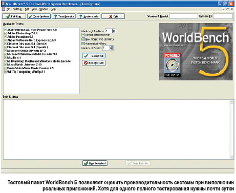This screenshot has height=193, width=236.
Task: Uncheck Discreet 3ds max 5.1 (OpenGL) test
Action: (x=6, y=47)
